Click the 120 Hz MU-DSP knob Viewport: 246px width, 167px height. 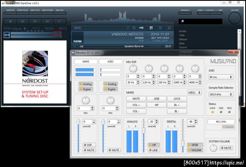tap(148, 69)
